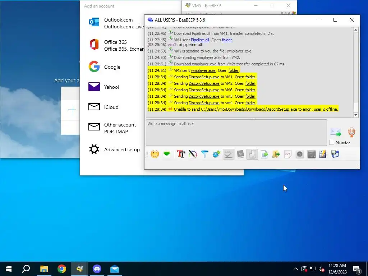Toggle the Aa dictionary word completer icon
This screenshot has height=276, width=368.
[240, 154]
